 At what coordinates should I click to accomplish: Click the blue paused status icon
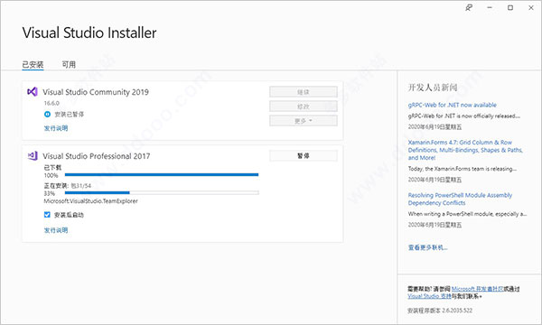[47, 114]
